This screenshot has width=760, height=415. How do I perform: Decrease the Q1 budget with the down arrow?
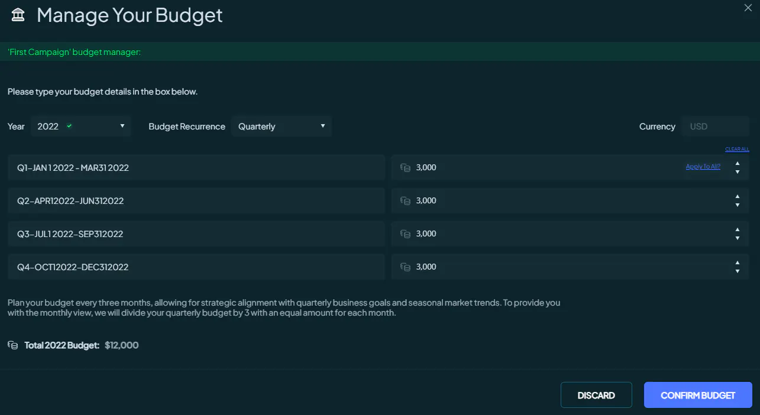tap(738, 172)
